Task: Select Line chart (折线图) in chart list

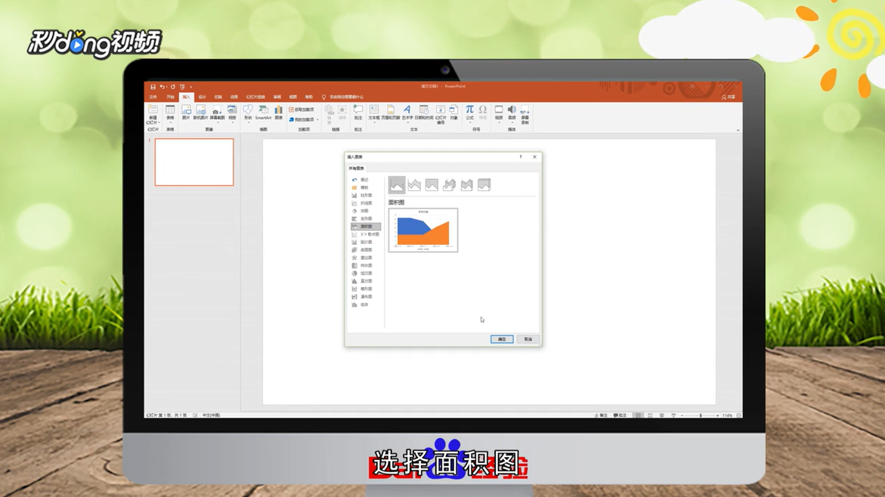Action: 362,203
